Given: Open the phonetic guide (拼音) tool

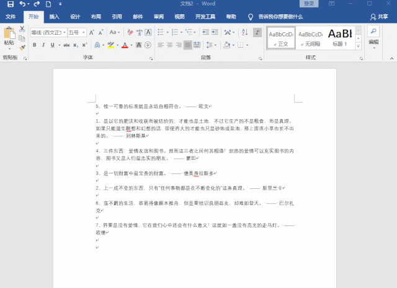Looking at the screenshot, I should (x=139, y=32).
